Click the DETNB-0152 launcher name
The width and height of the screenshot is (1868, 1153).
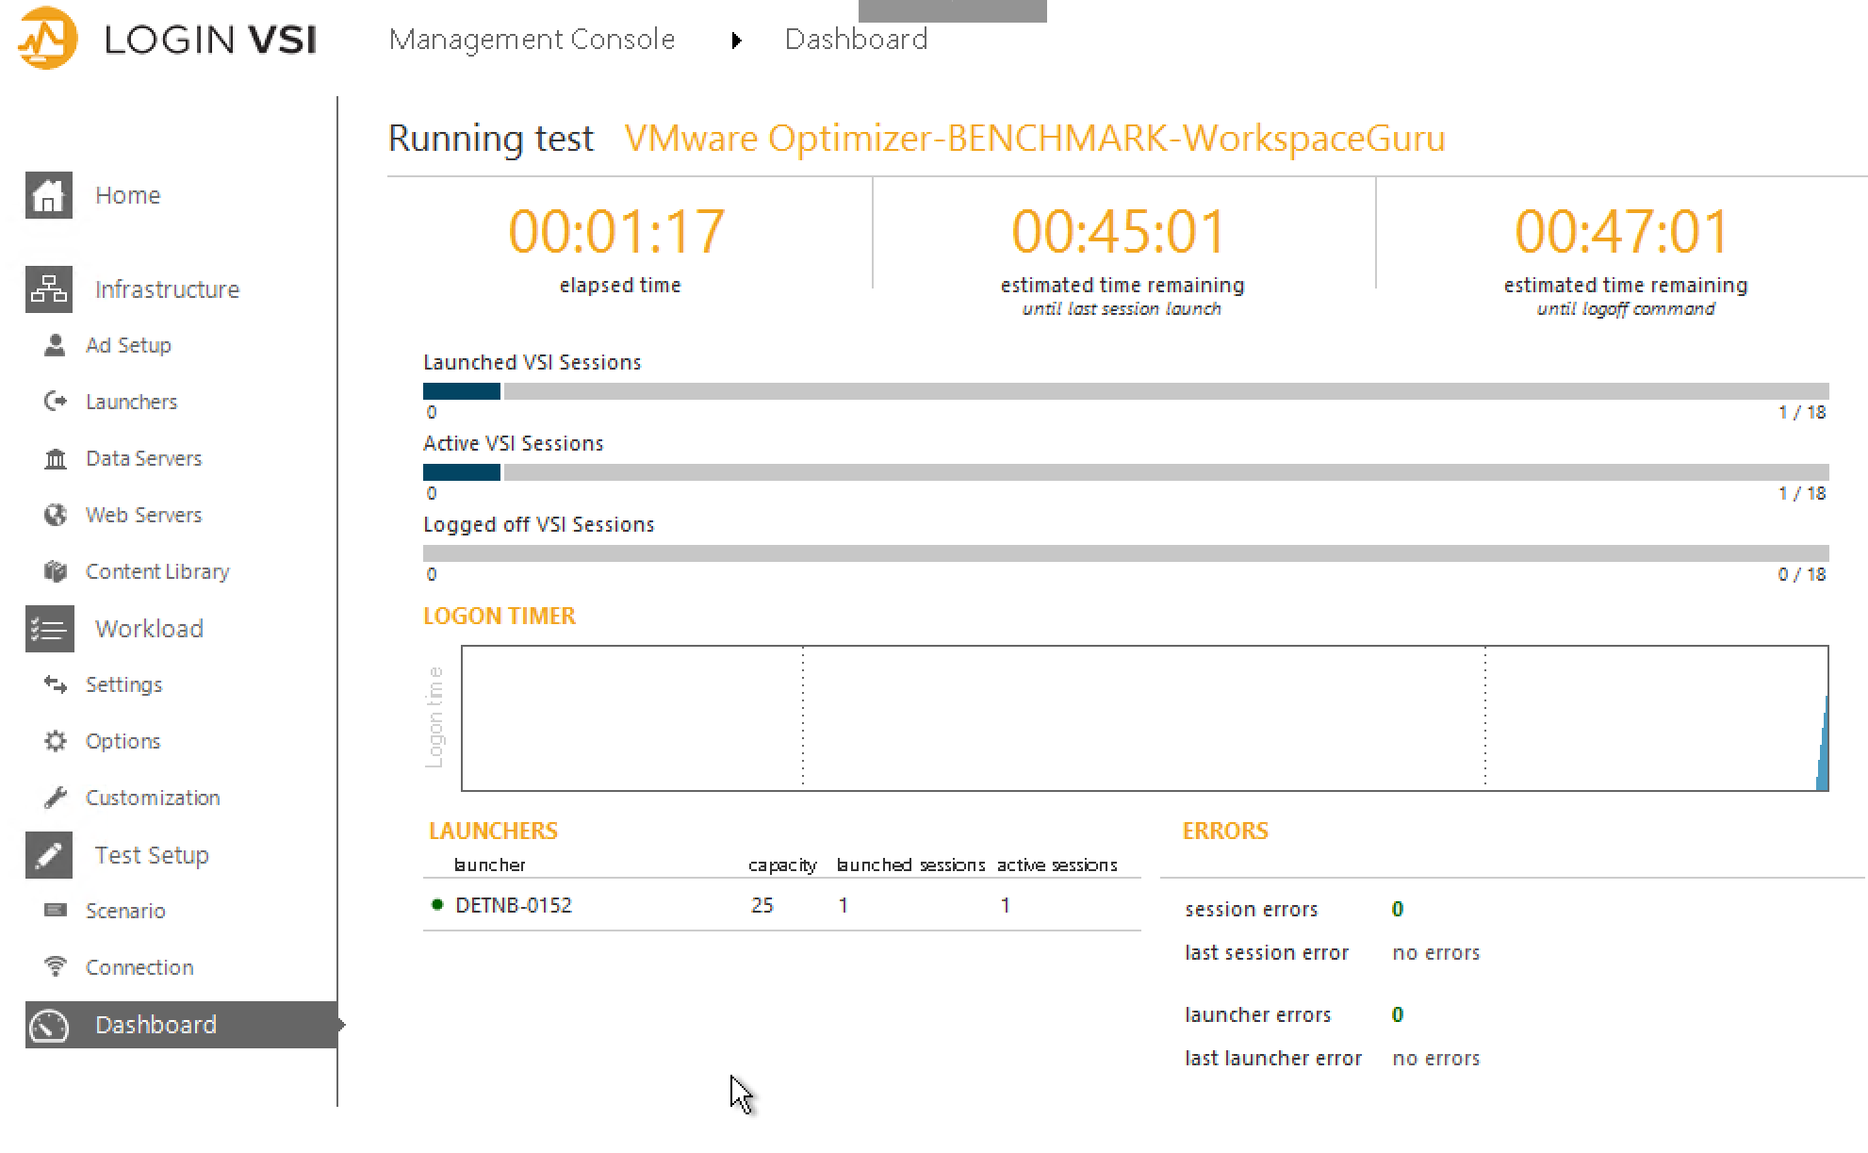(514, 905)
